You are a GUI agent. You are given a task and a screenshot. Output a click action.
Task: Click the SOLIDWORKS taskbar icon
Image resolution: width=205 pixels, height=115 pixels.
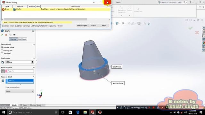click(93, 112)
